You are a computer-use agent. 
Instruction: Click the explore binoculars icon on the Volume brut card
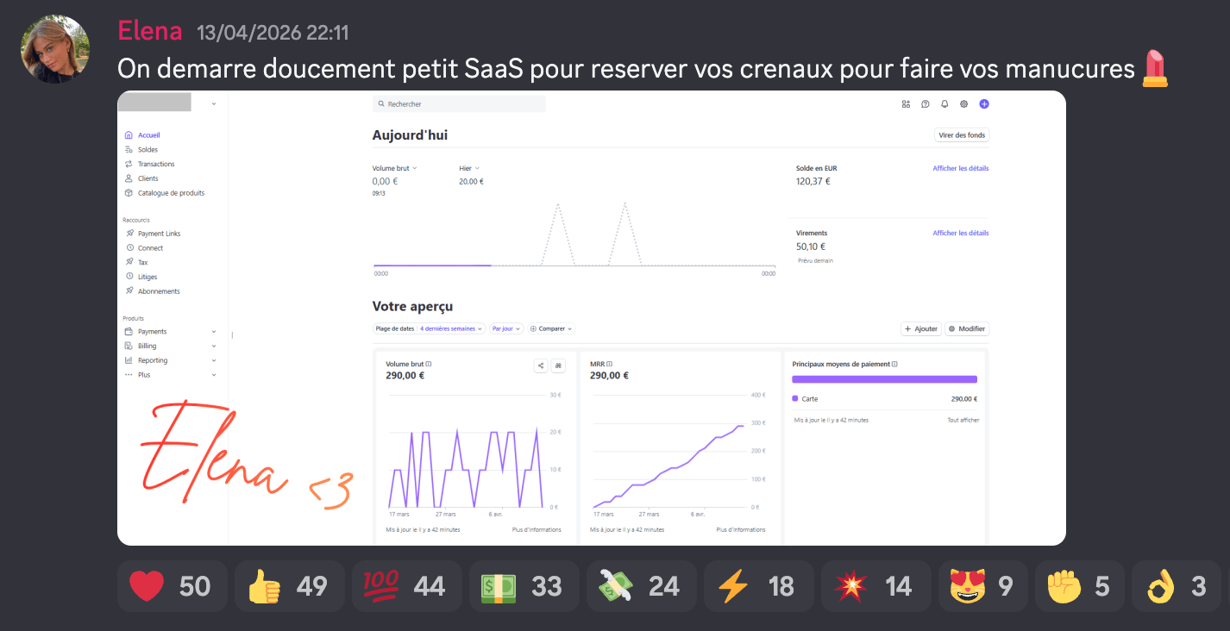[x=559, y=365]
